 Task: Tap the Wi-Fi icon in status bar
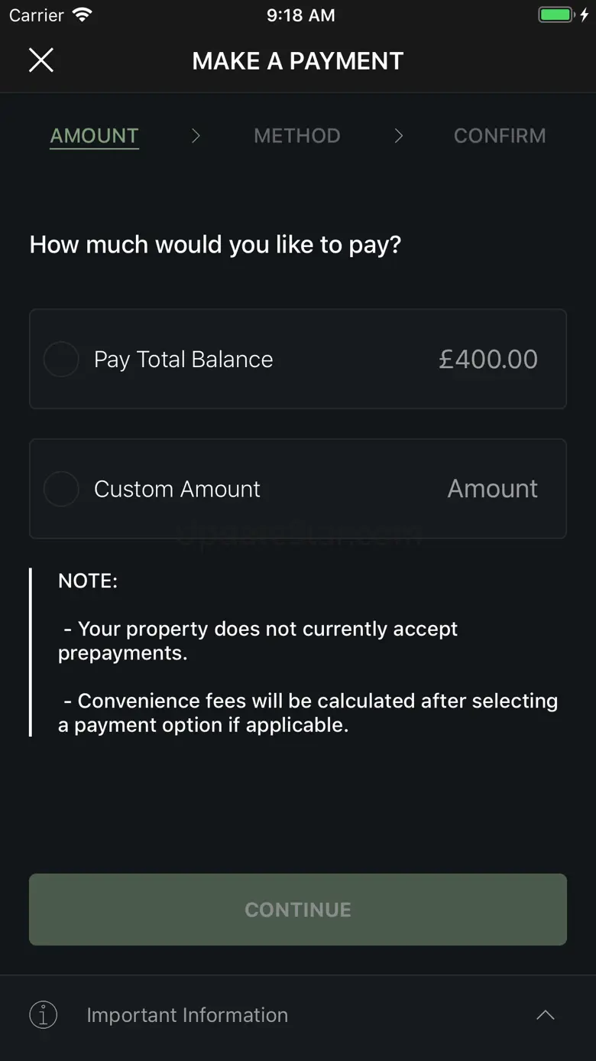pos(81,15)
